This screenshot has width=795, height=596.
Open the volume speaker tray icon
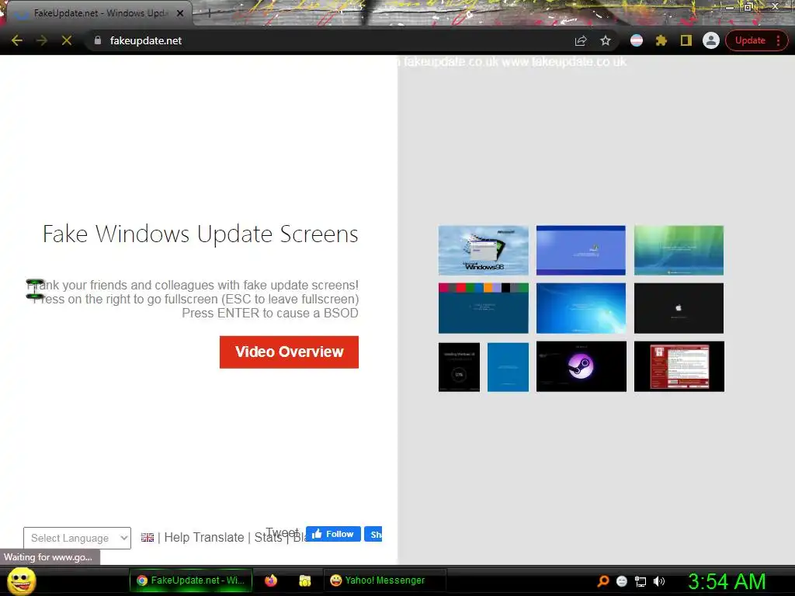659,581
